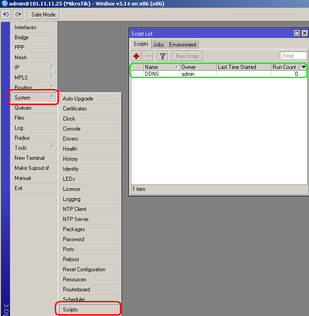
Task: Click the remove script minus icon
Action: [x=148, y=56]
